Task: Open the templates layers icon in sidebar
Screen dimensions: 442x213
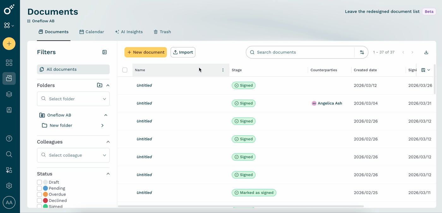Action: click(x=9, y=94)
